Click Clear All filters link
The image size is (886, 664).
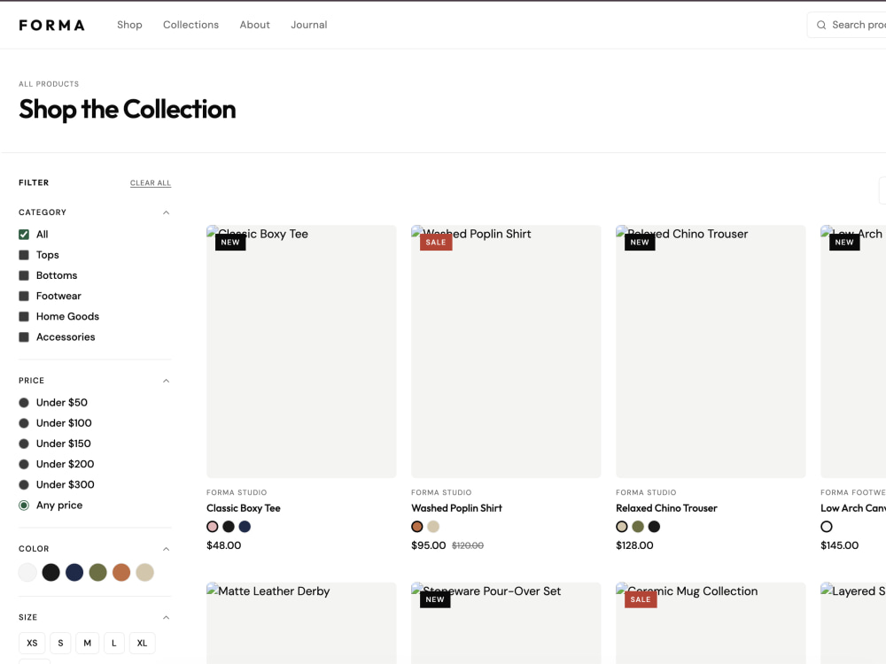pyautogui.click(x=151, y=183)
